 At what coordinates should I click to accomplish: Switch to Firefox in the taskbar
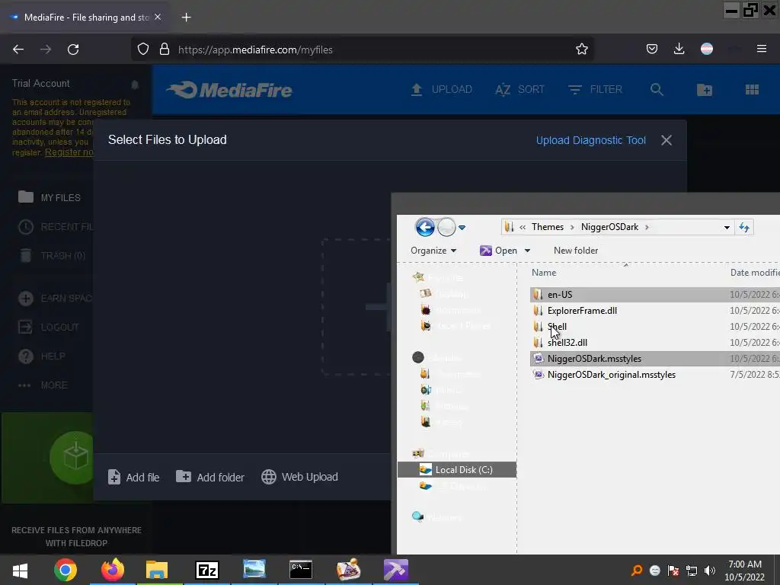[x=113, y=570]
